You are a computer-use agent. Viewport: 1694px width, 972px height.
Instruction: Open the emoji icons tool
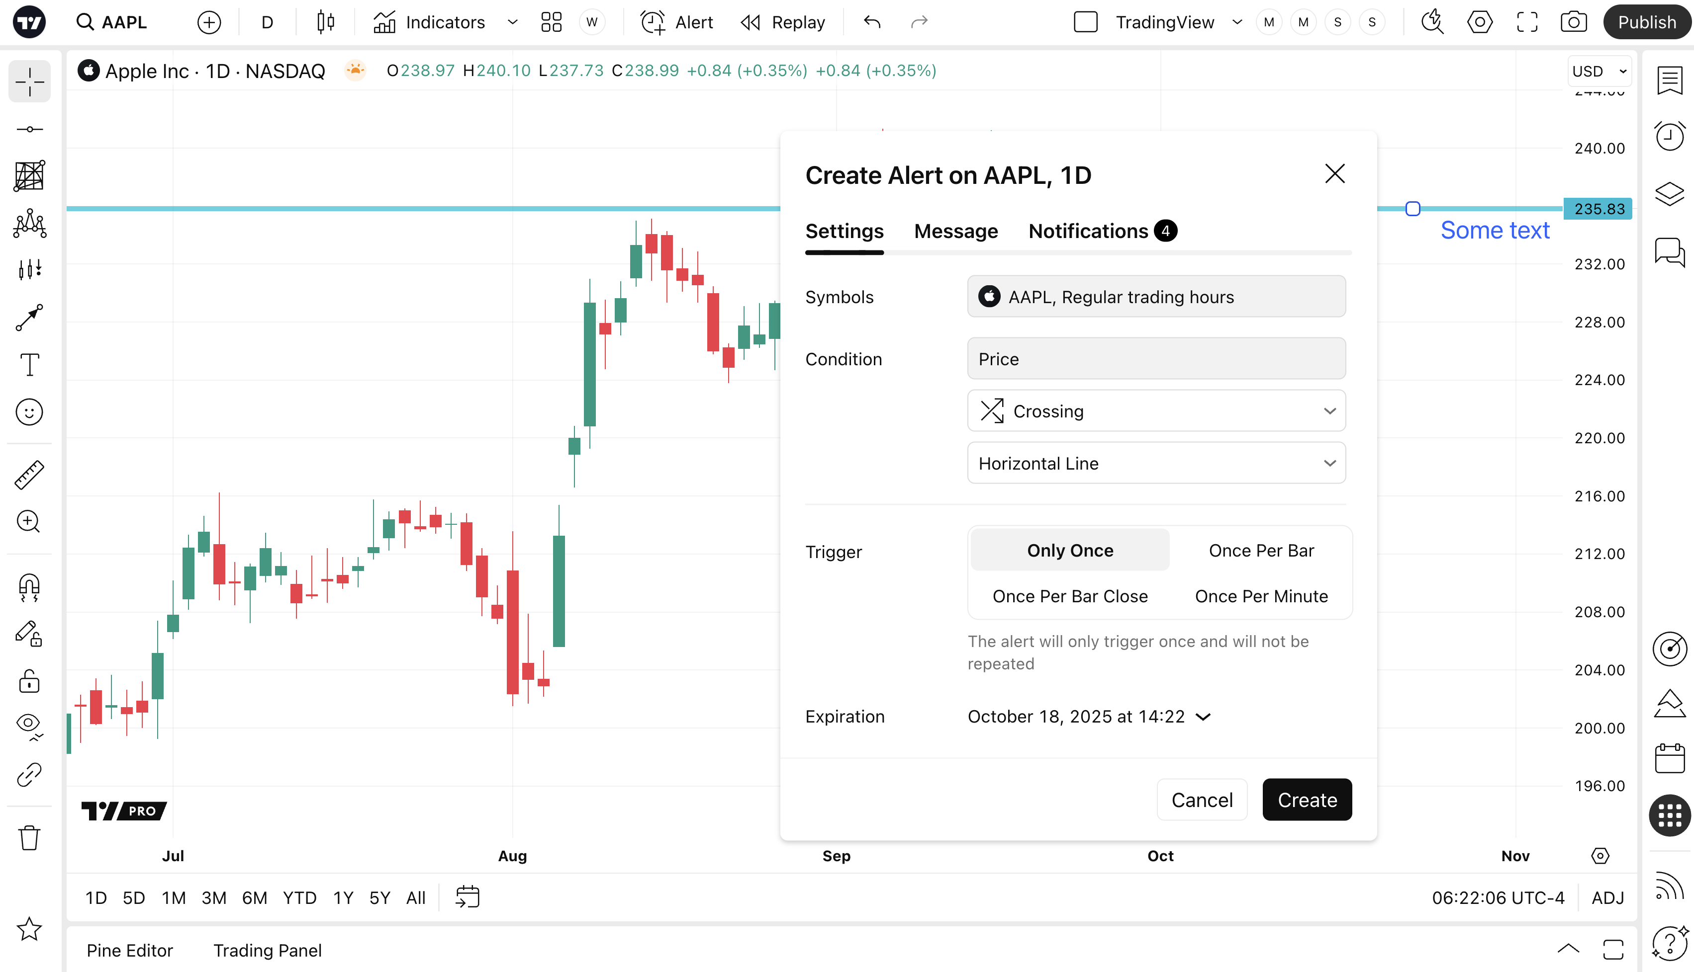tap(29, 412)
